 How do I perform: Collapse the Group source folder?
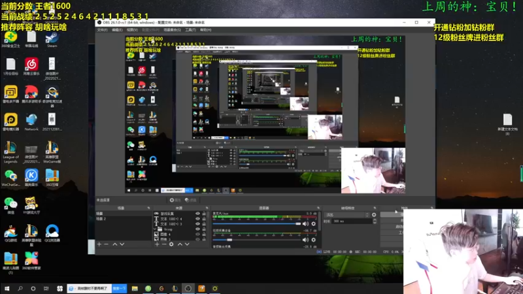(x=155, y=229)
